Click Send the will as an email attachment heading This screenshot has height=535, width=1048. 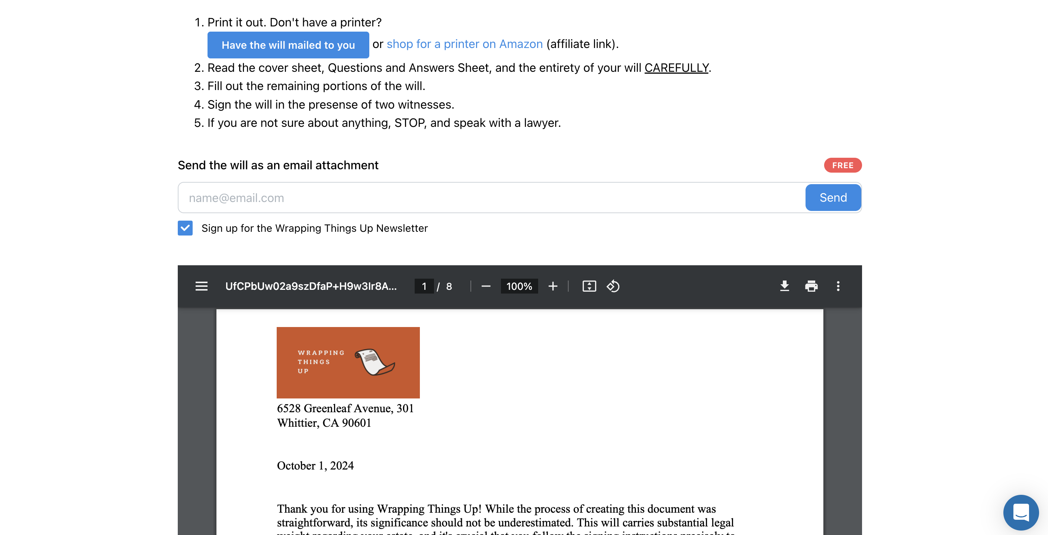coord(278,165)
